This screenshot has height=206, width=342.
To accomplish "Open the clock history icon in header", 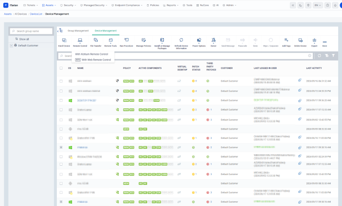I will coord(327,5).
